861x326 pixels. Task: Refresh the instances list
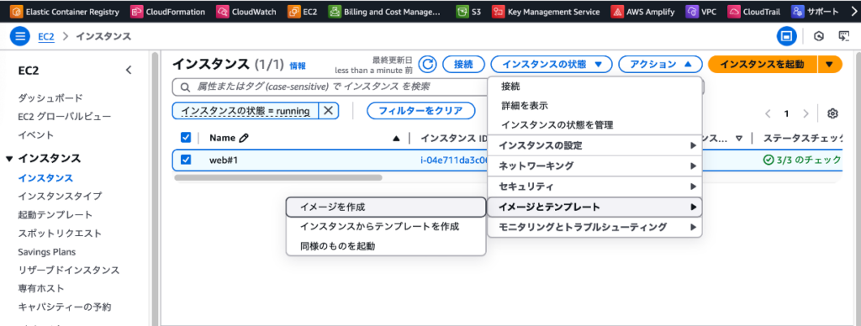coord(427,64)
